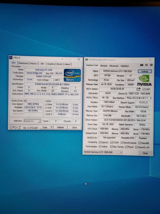Click the Technology value 32 nm in CPU-Z

point(30,79)
